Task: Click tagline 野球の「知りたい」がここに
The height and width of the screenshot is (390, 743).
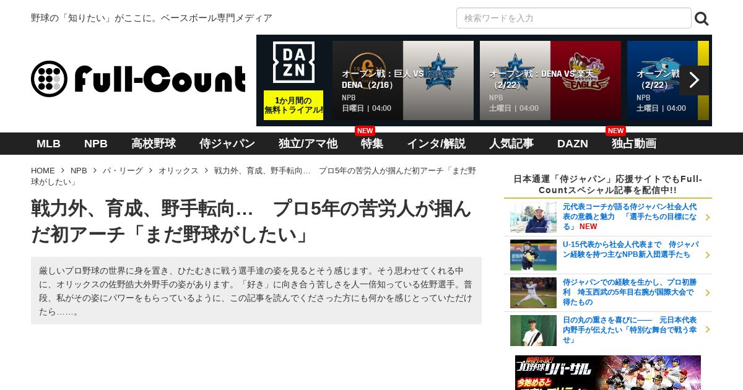Action: (152, 18)
